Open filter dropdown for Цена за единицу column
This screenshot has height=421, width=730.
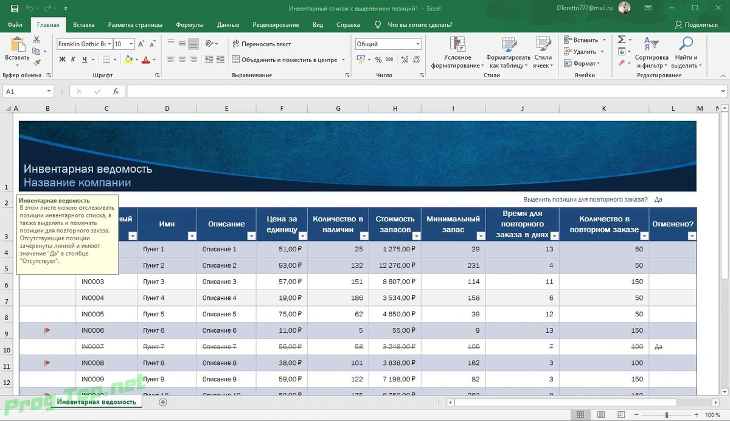(302, 236)
